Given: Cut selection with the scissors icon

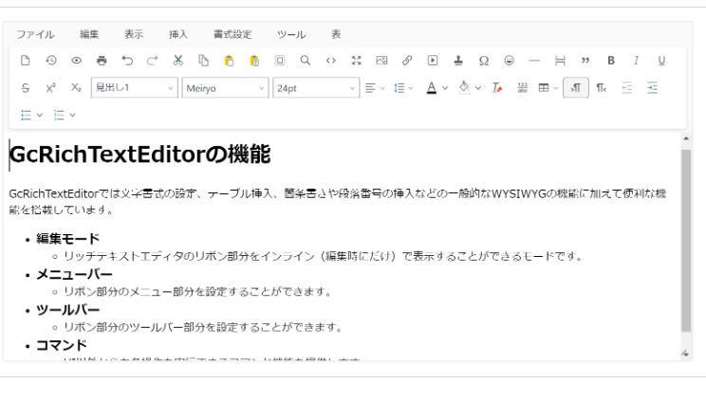Looking at the screenshot, I should pos(178,61).
